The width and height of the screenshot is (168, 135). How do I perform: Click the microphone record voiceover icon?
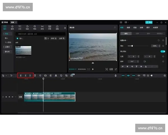pyautogui.click(x=115, y=75)
